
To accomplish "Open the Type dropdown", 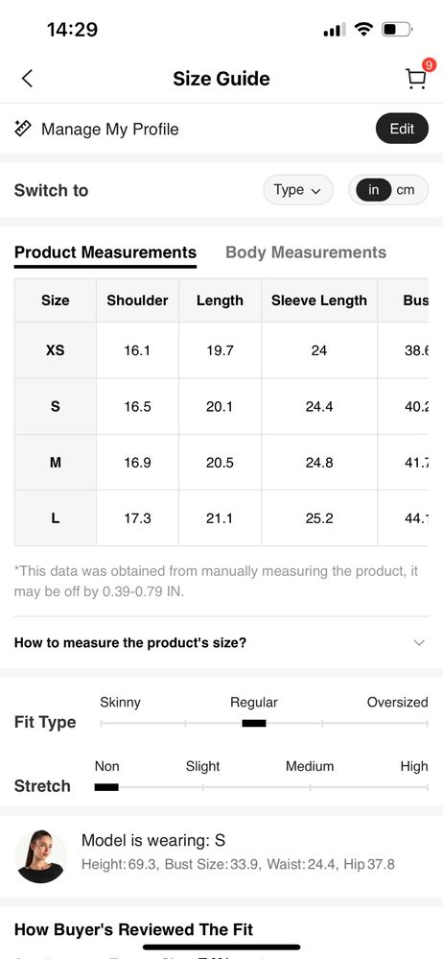I will (298, 190).
